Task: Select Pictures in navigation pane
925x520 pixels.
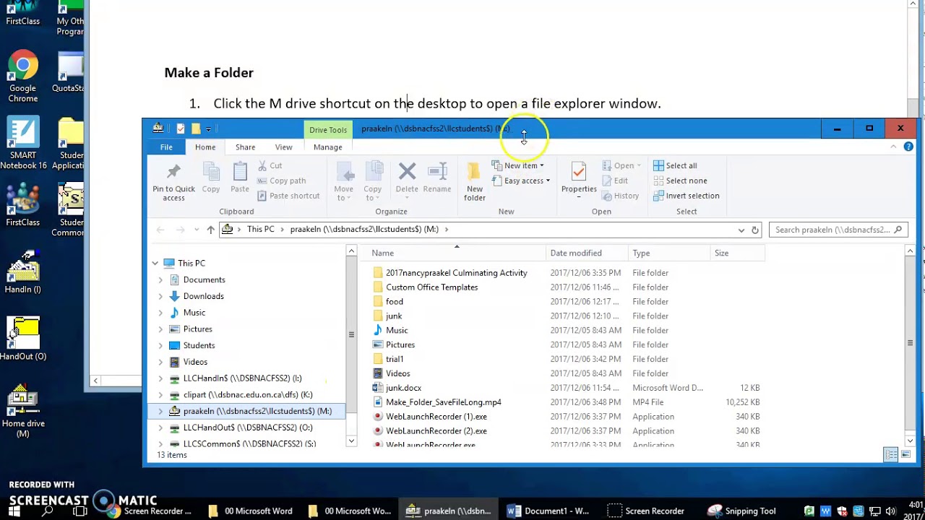Action: (198, 329)
